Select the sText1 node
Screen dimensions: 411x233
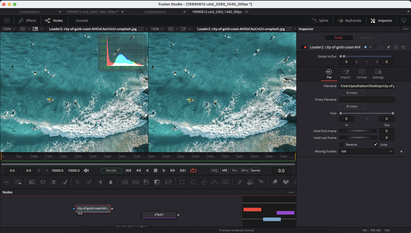[x=159, y=215]
